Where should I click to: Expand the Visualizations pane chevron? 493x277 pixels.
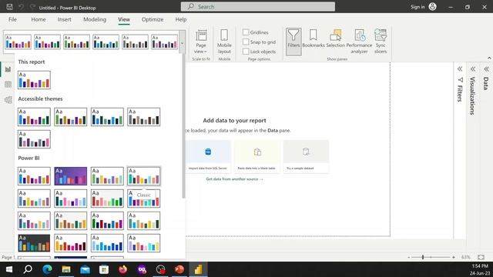[x=472, y=68]
